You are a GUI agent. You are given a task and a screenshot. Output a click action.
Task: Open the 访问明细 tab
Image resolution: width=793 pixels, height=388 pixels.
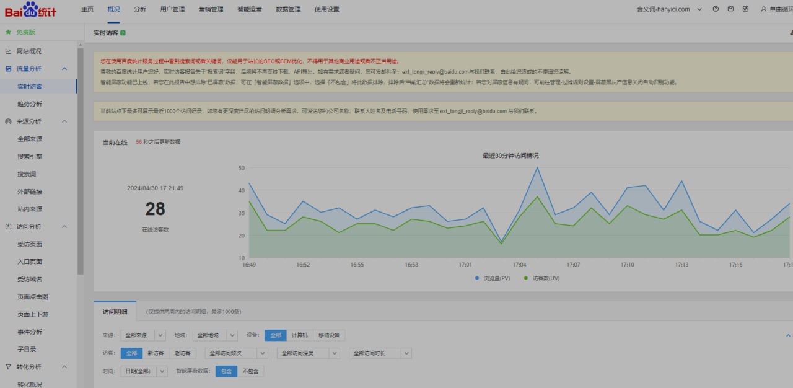coord(115,312)
